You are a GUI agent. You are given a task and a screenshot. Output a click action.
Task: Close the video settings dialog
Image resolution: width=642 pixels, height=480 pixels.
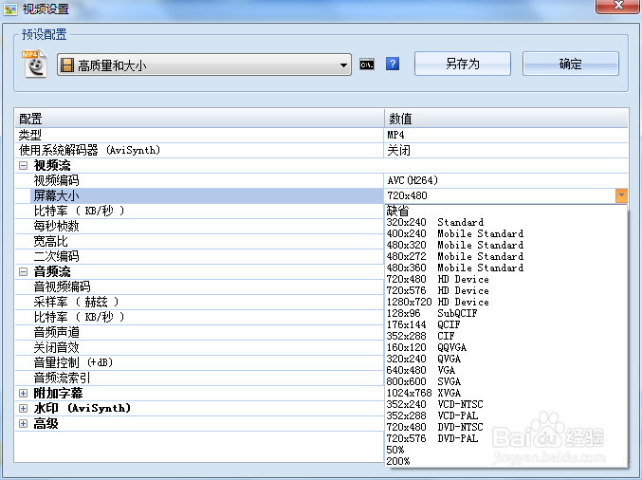[x=618, y=6]
